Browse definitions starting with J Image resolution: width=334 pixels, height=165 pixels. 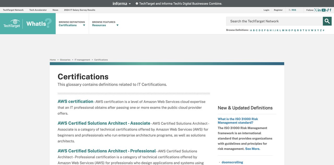(275, 30)
